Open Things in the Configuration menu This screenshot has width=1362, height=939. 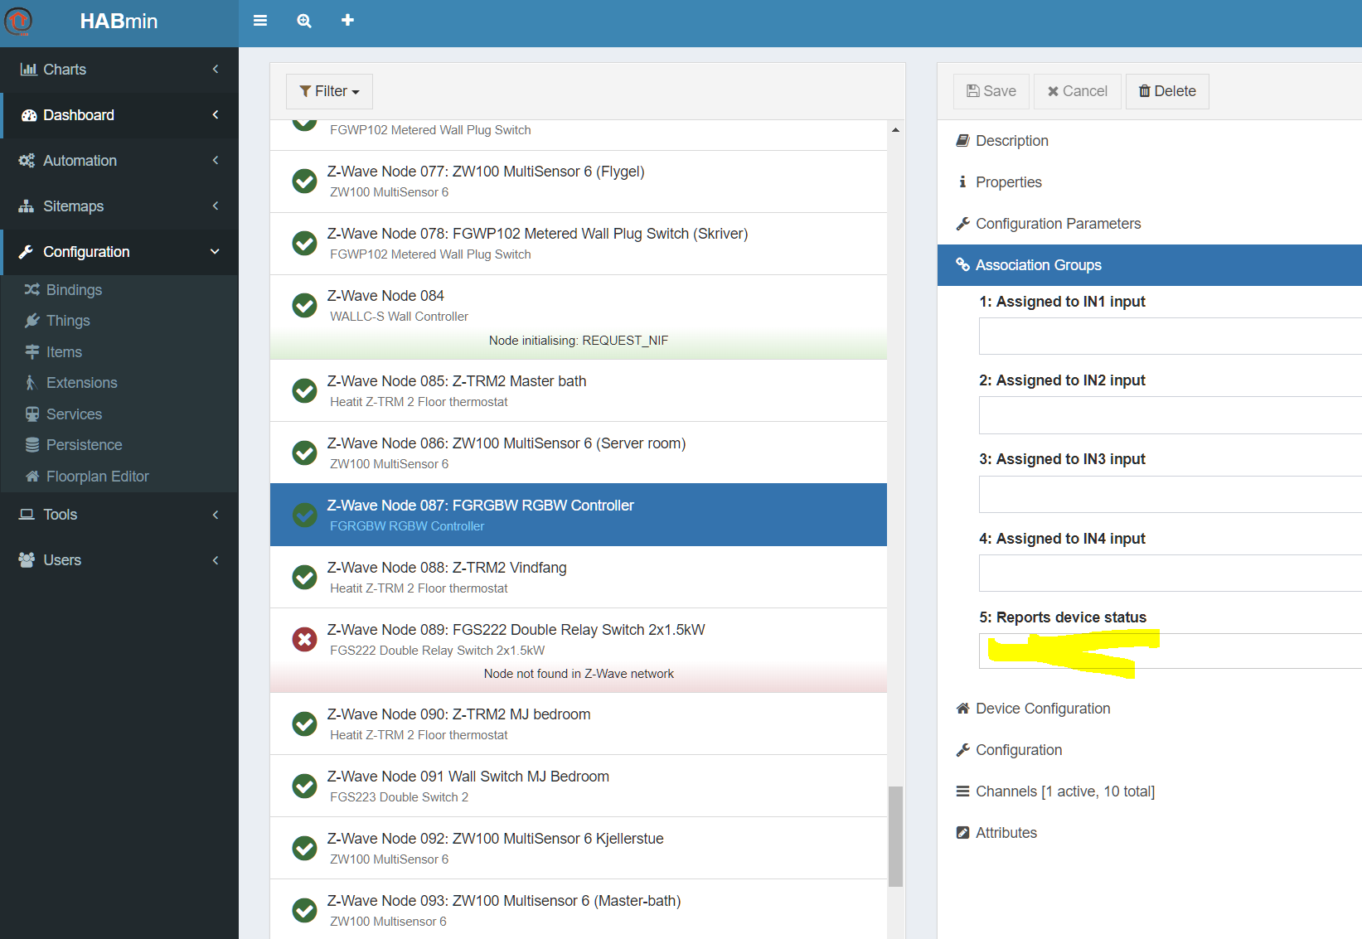(68, 321)
